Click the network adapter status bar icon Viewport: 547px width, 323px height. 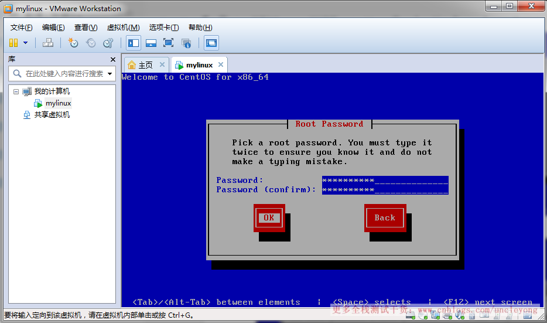(x=435, y=315)
